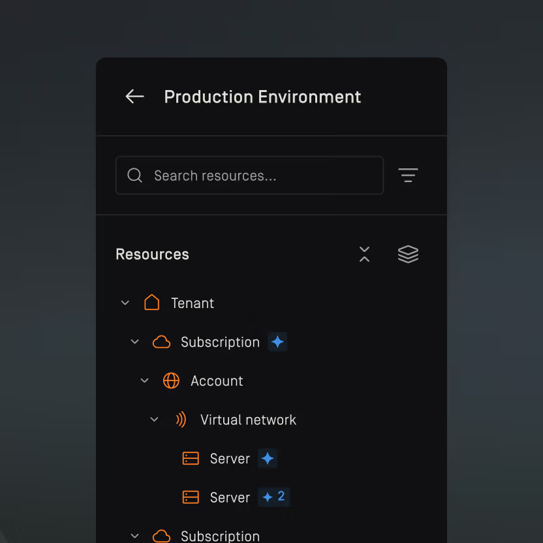Click the Account globe icon

171,380
